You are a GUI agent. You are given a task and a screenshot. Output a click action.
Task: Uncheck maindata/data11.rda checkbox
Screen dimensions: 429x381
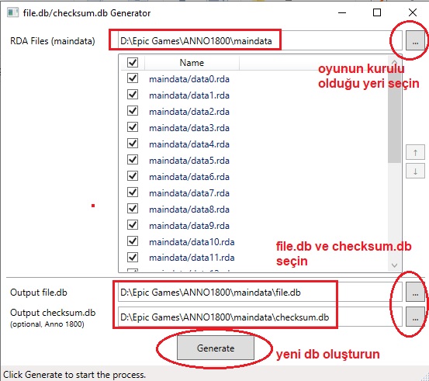point(133,258)
